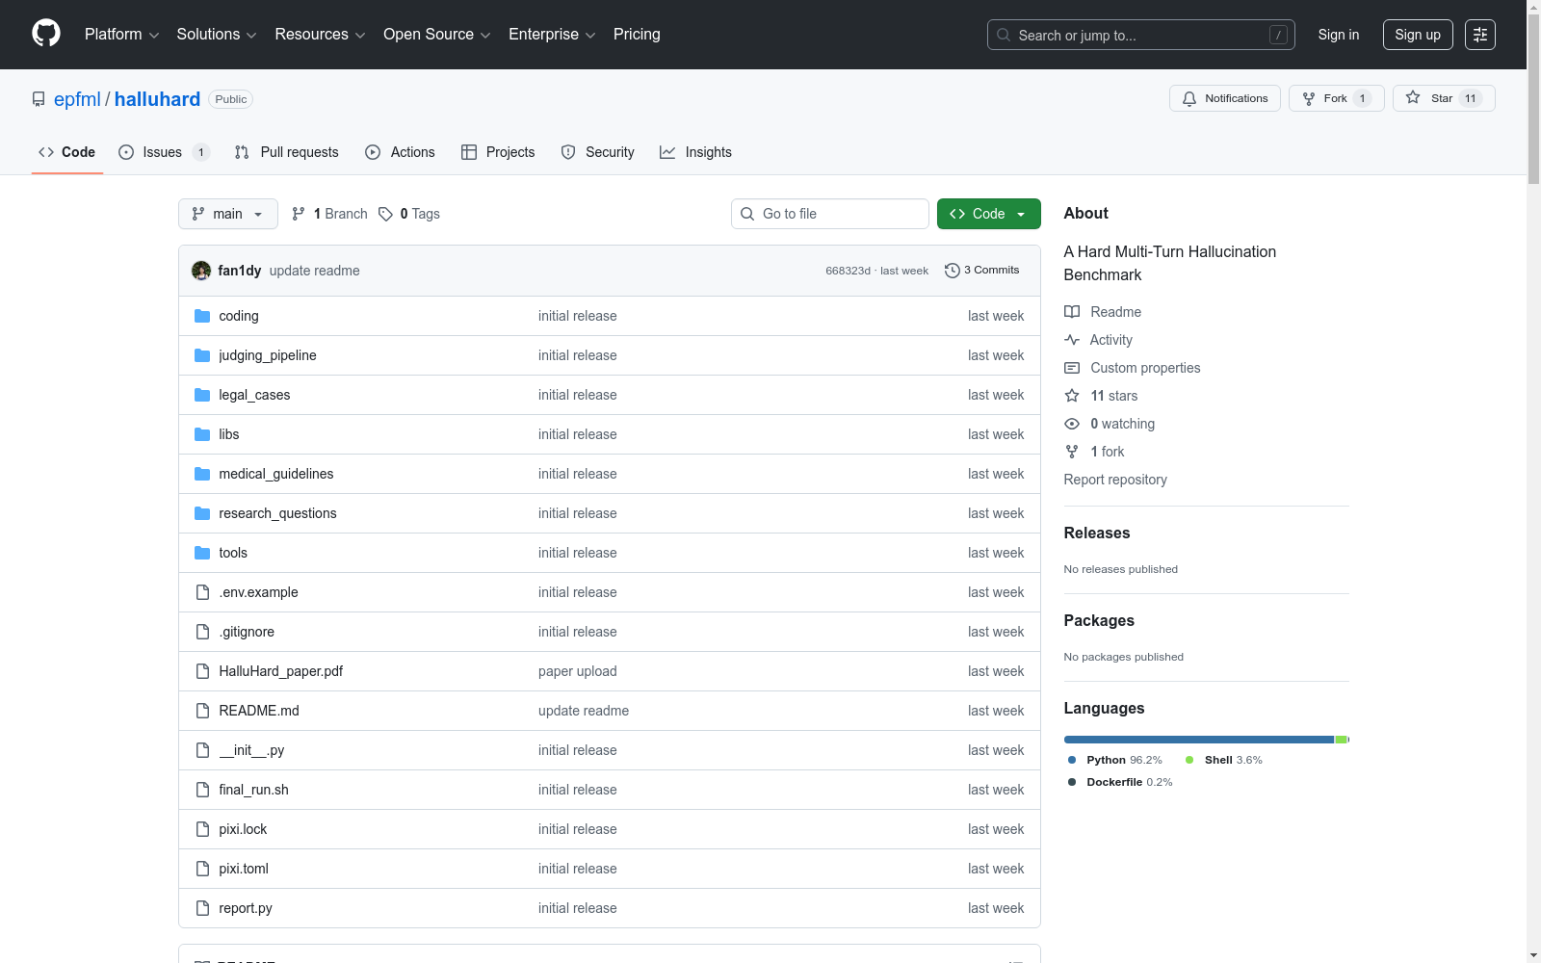
Task: Click the Readme book icon in About
Action: coord(1072,312)
